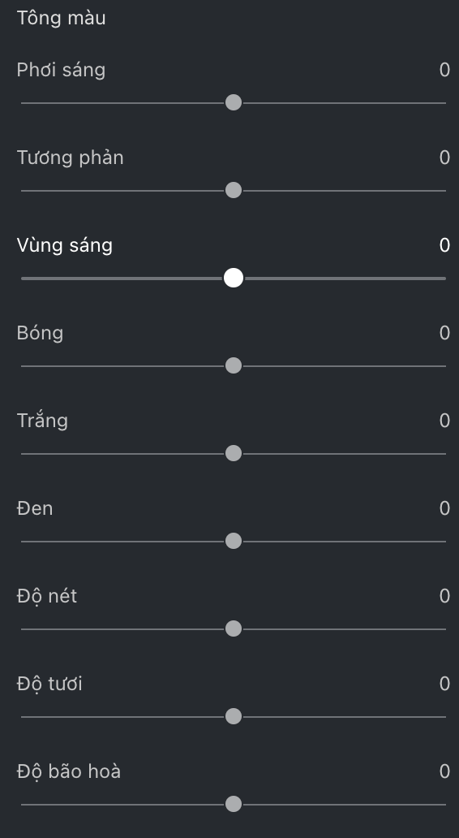
Task: Click the Trắng slider handle
Action: point(234,453)
